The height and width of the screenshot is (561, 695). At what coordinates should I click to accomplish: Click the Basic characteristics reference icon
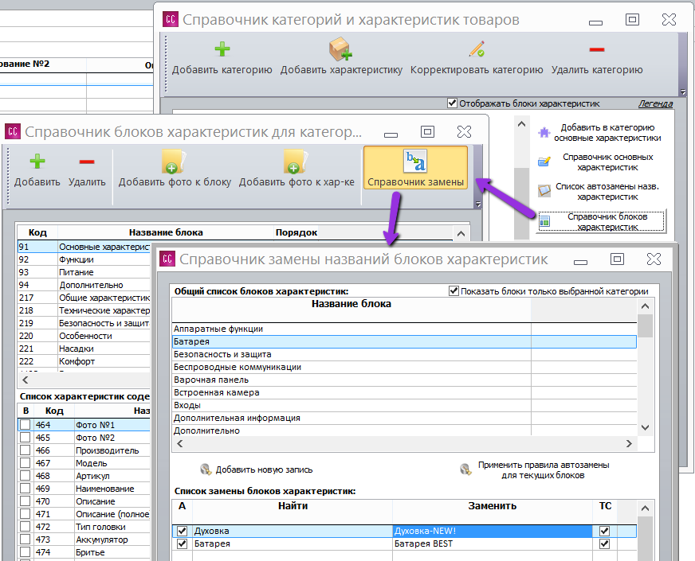pyautogui.click(x=544, y=162)
